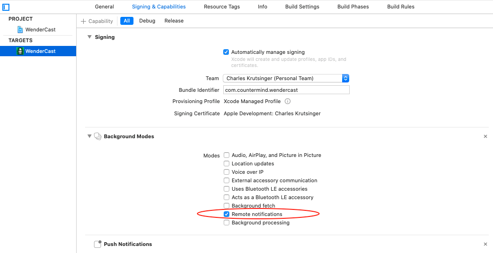The image size is (493, 253).
Task: Click the sidebar toggle icon at top left
Action: (6, 7)
